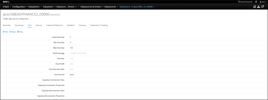Switch to the Attributes tab
Viewport: 268px width, 100px height.
pyautogui.click(x=7, y=25)
